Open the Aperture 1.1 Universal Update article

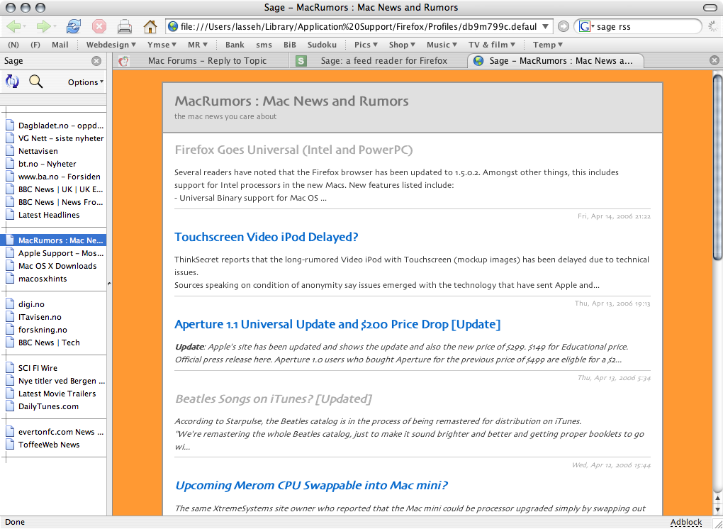coord(337,324)
